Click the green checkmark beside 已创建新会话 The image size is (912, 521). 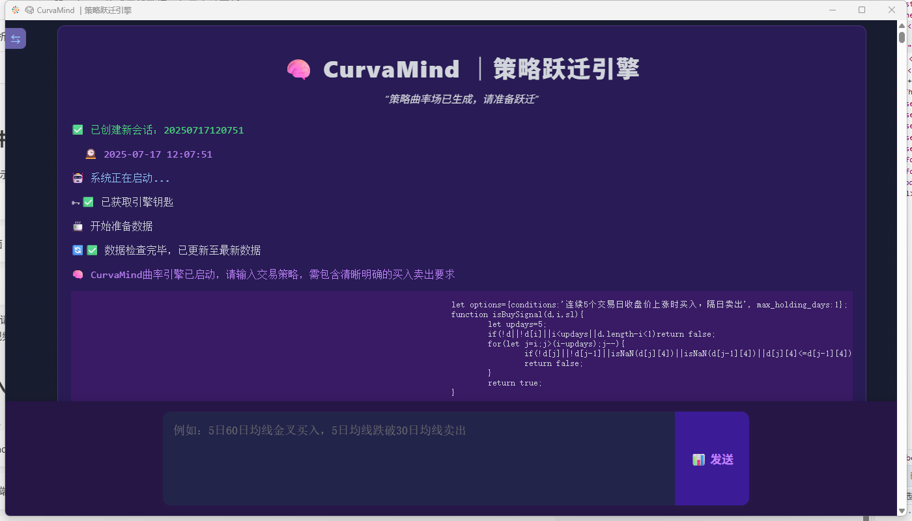click(x=78, y=130)
